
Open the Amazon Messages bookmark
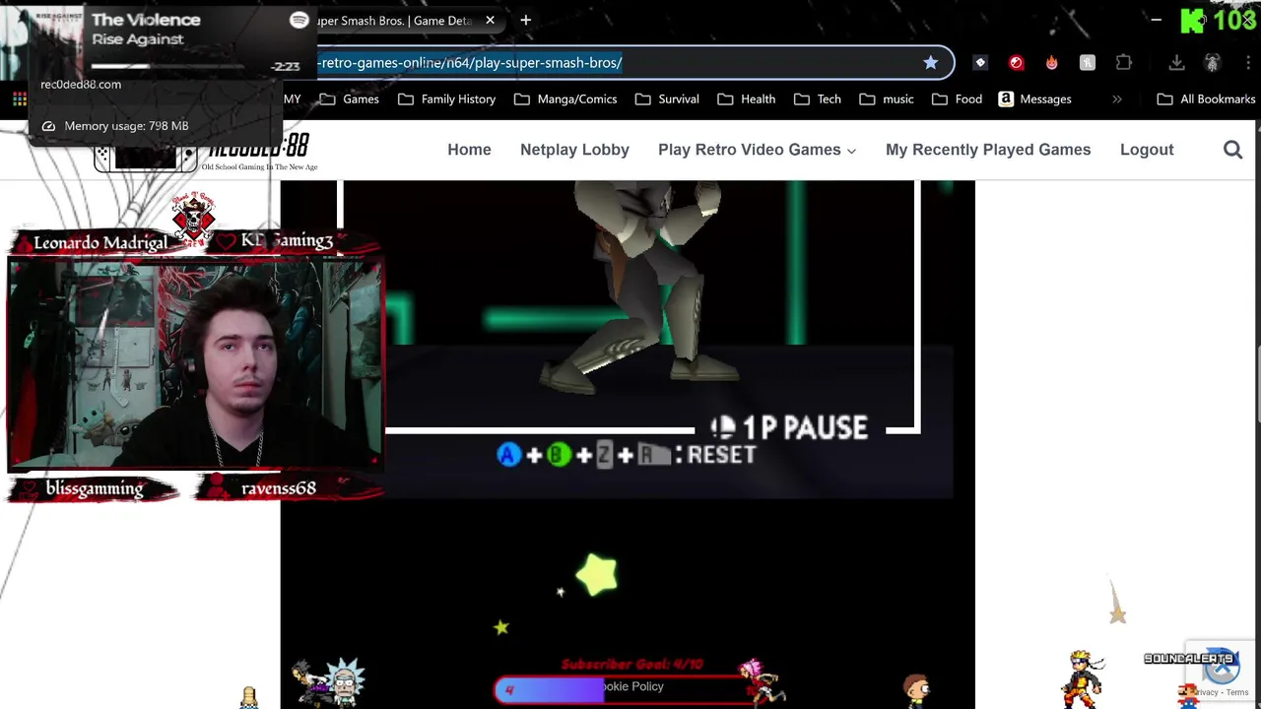pyautogui.click(x=1034, y=98)
